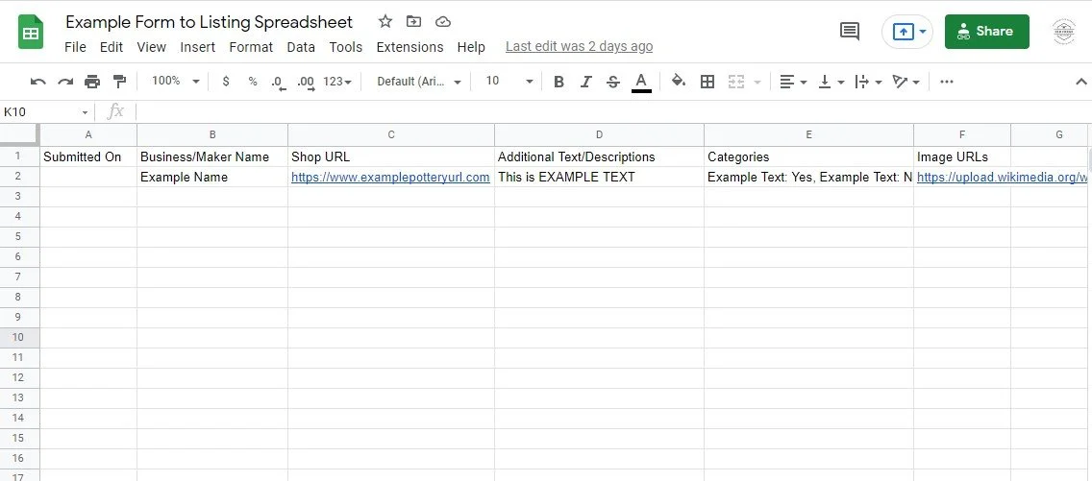Screen dimensions: 1092x481
Task: Select cell 'This is EXAMPLE TEXT'
Action: pos(599,178)
